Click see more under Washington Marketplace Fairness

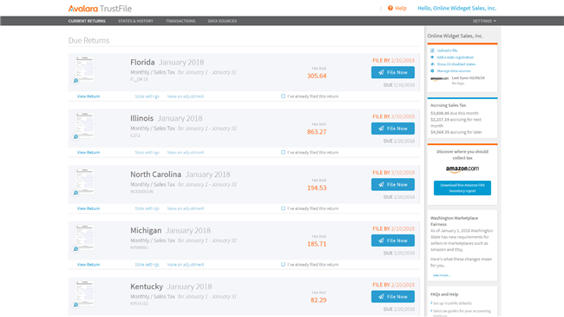coord(442,275)
